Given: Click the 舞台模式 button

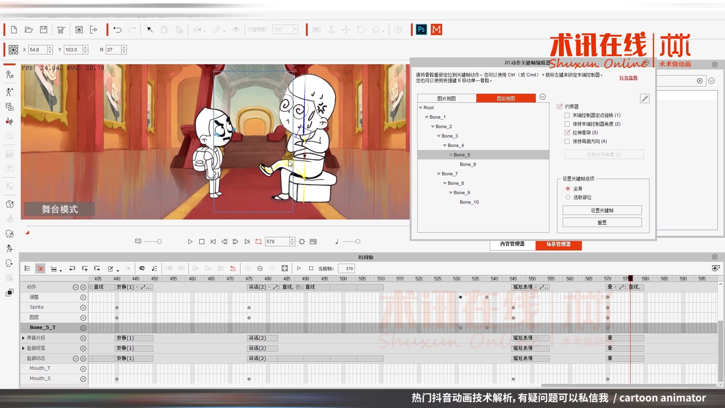Looking at the screenshot, I should pyautogui.click(x=60, y=209).
